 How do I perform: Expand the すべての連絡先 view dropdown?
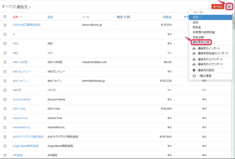click(x=30, y=7)
